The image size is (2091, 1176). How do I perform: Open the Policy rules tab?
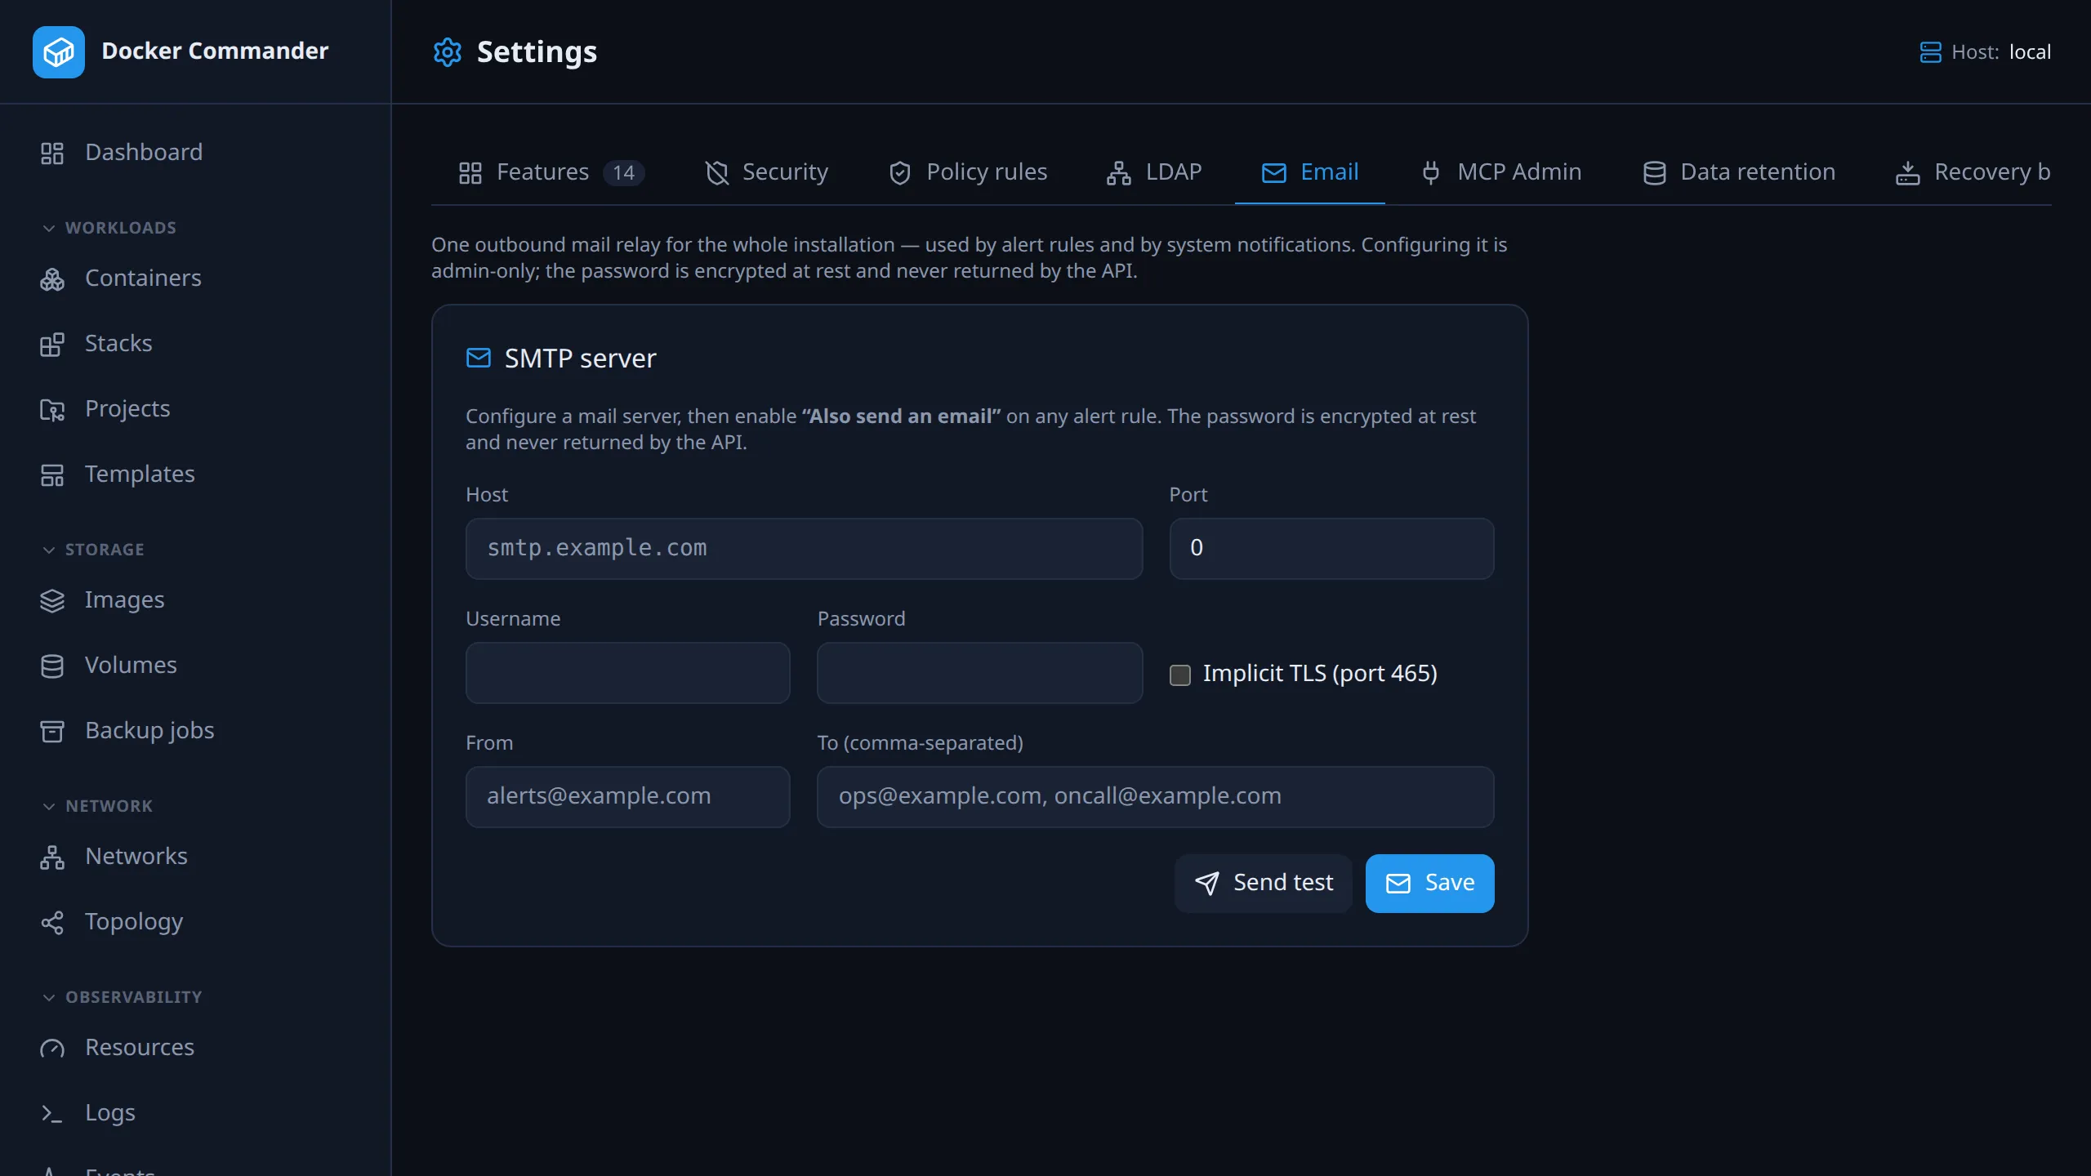pyautogui.click(x=968, y=172)
